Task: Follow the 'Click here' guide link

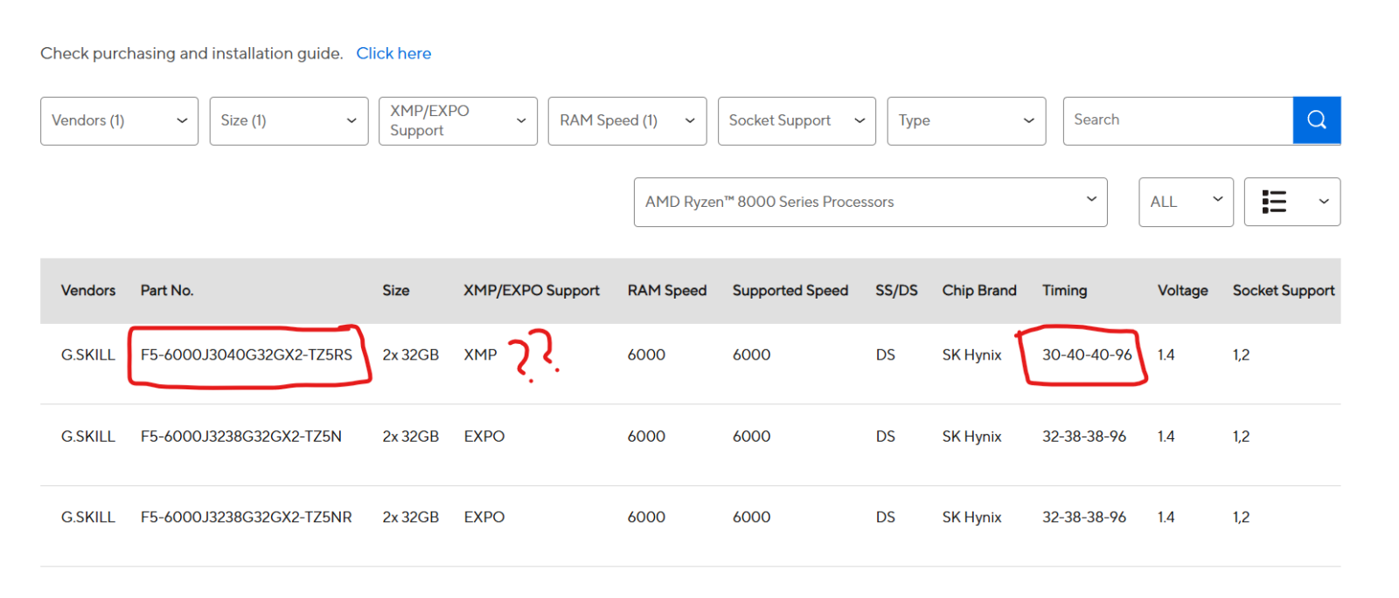Action: click(393, 53)
